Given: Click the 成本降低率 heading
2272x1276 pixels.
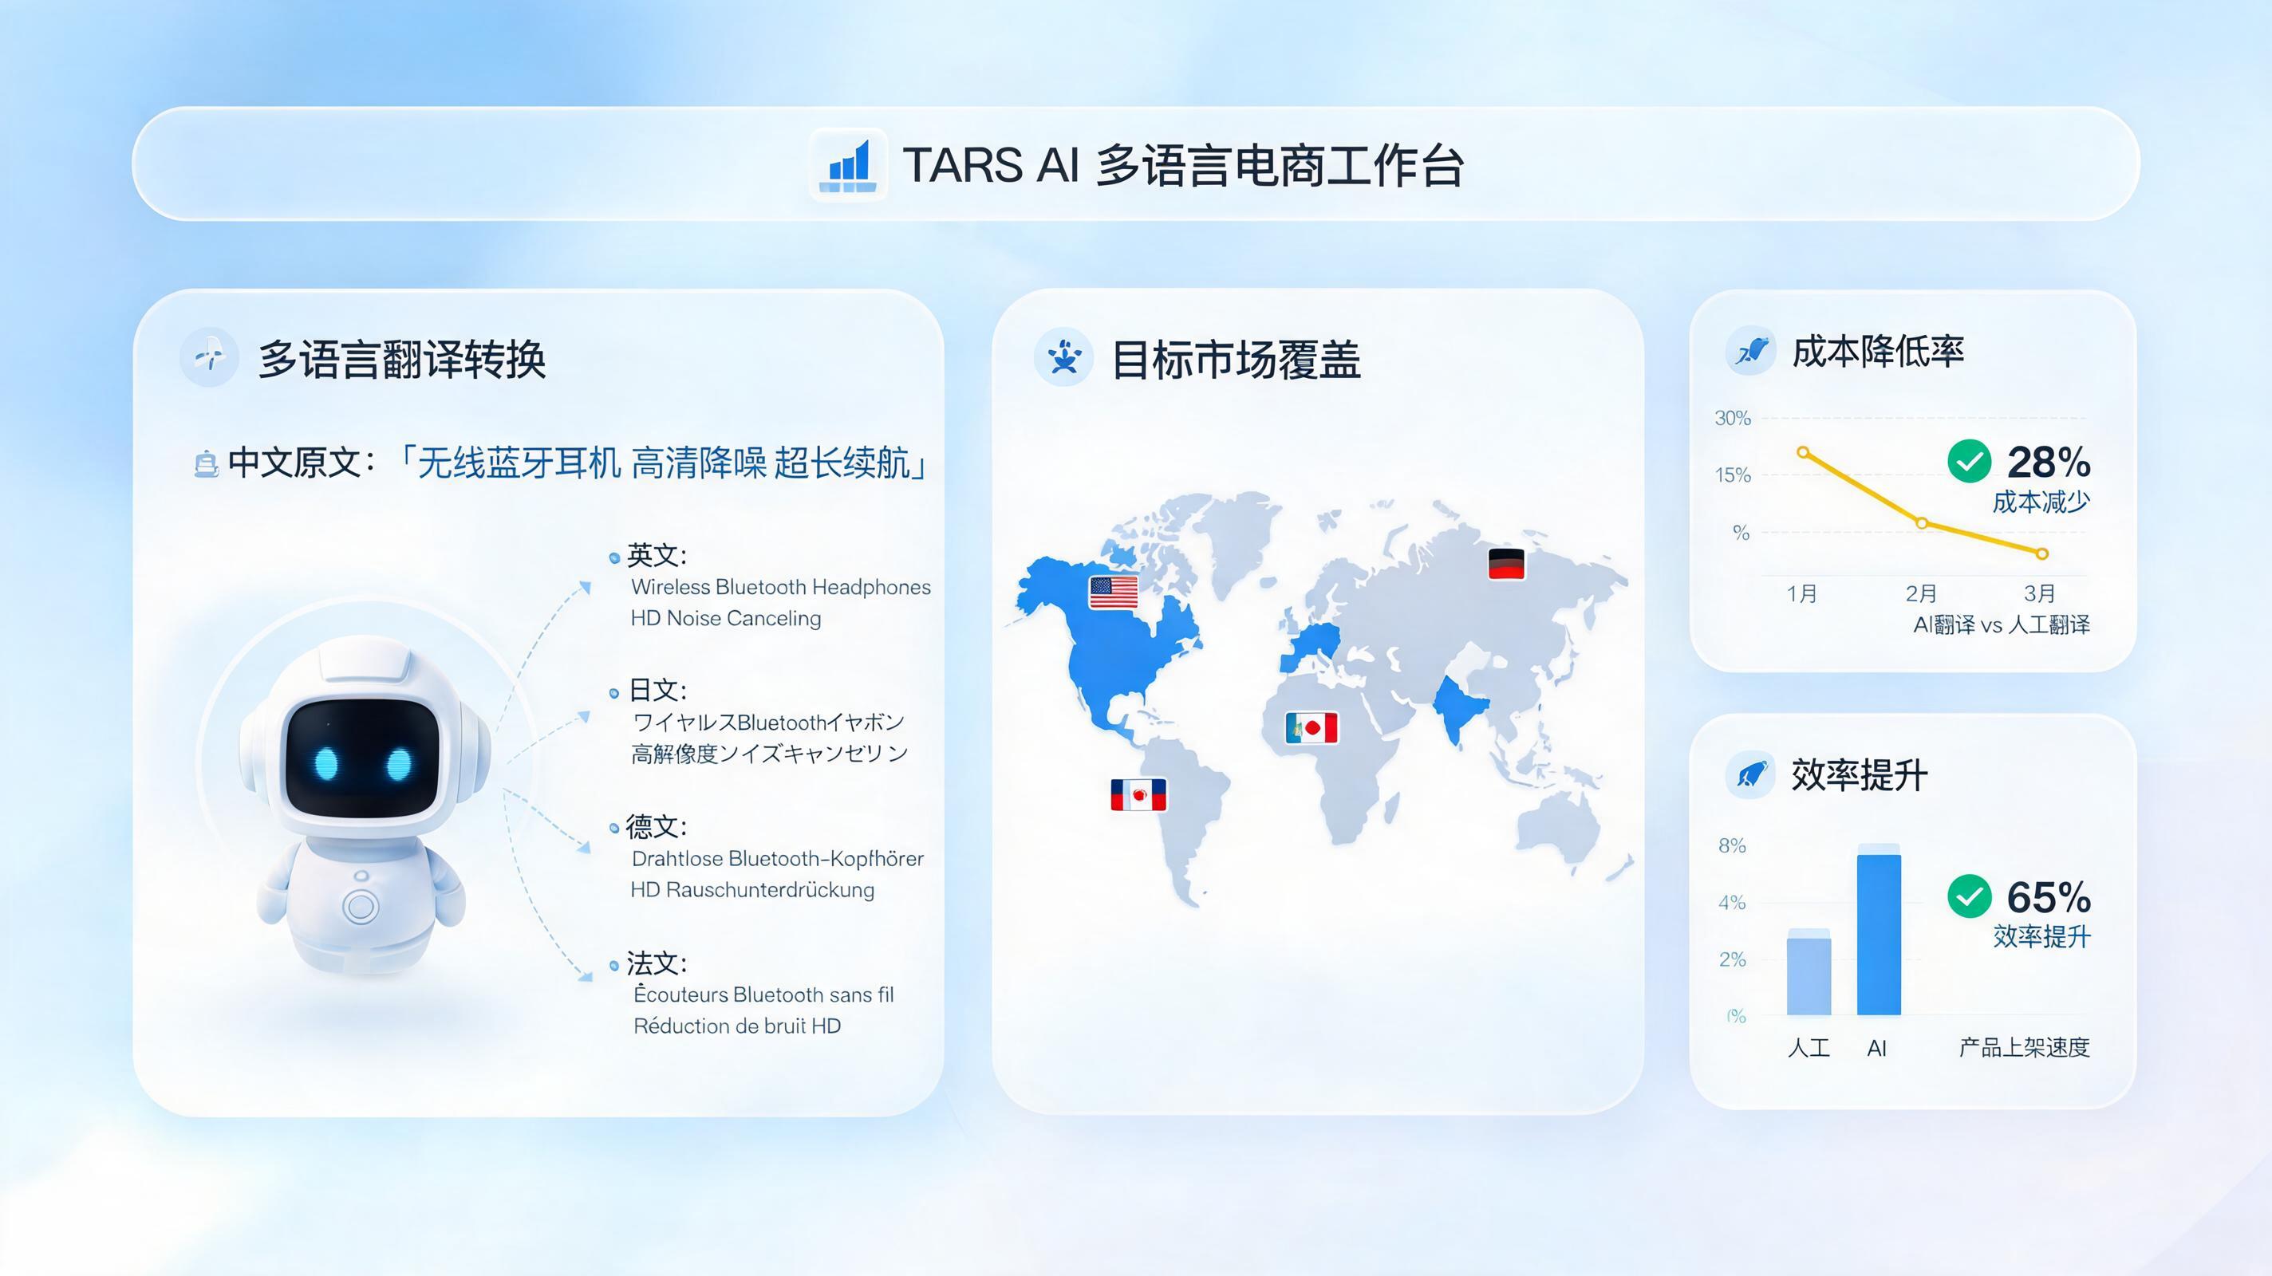Looking at the screenshot, I should pos(1879,351).
